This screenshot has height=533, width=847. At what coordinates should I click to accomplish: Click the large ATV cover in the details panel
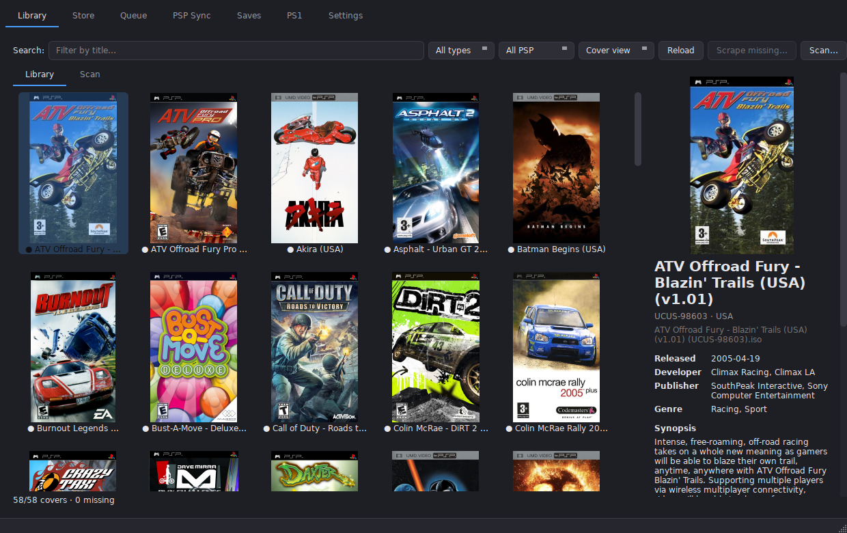[741, 165]
